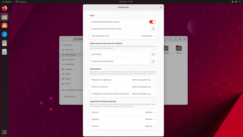Maximize the Files window
Viewport: 243px width, 137px height.
[180, 39]
